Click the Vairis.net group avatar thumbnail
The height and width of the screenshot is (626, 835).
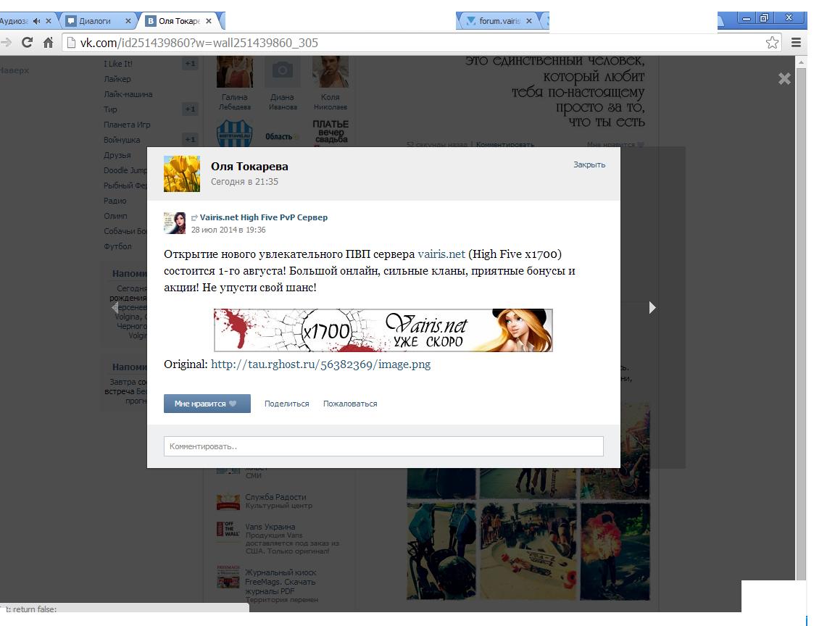coord(175,223)
